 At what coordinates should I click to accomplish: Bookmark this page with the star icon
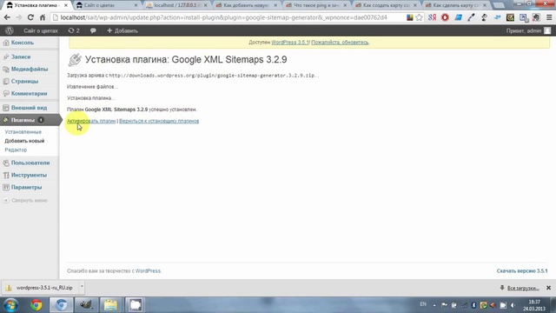pyautogui.click(x=419, y=17)
